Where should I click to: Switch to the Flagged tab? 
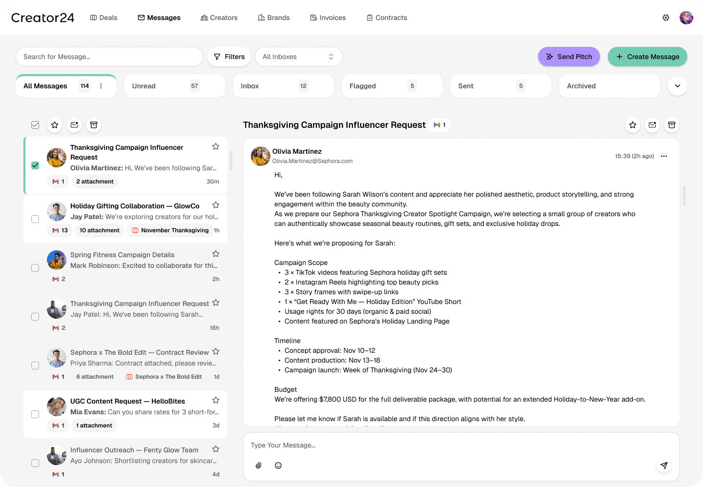point(392,86)
